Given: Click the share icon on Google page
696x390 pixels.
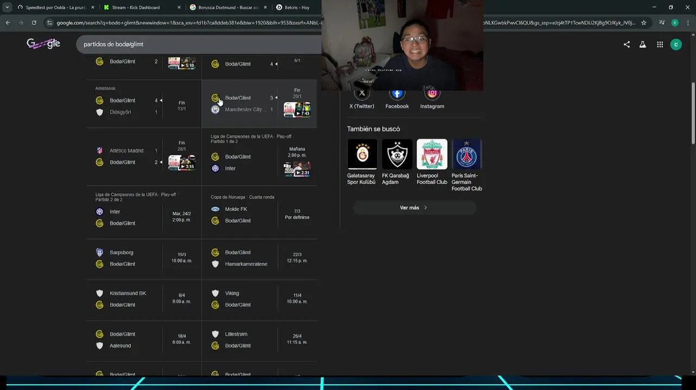Looking at the screenshot, I should point(627,44).
